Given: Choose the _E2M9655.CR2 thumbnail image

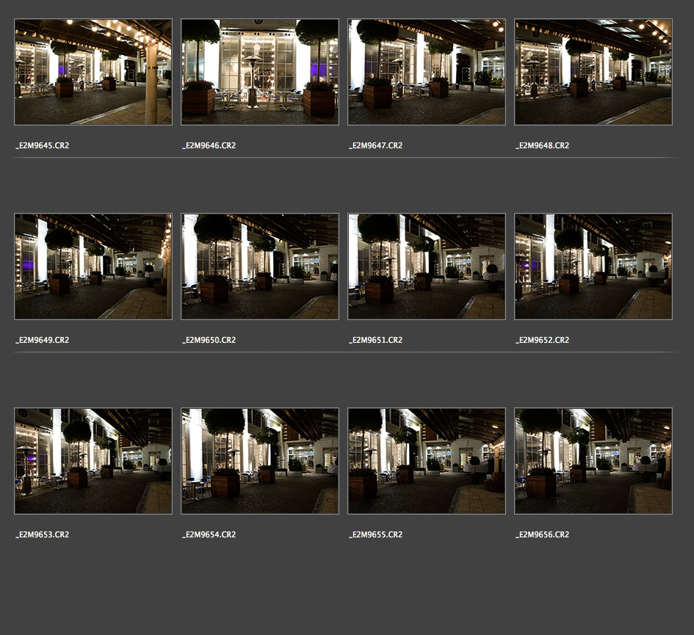Looking at the screenshot, I should click(x=427, y=461).
